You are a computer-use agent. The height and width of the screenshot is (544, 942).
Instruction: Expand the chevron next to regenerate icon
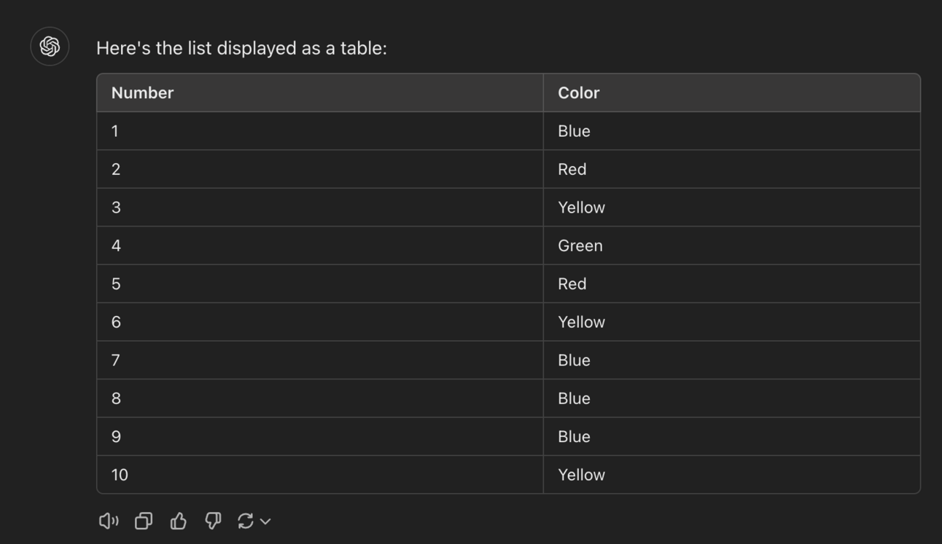(266, 521)
